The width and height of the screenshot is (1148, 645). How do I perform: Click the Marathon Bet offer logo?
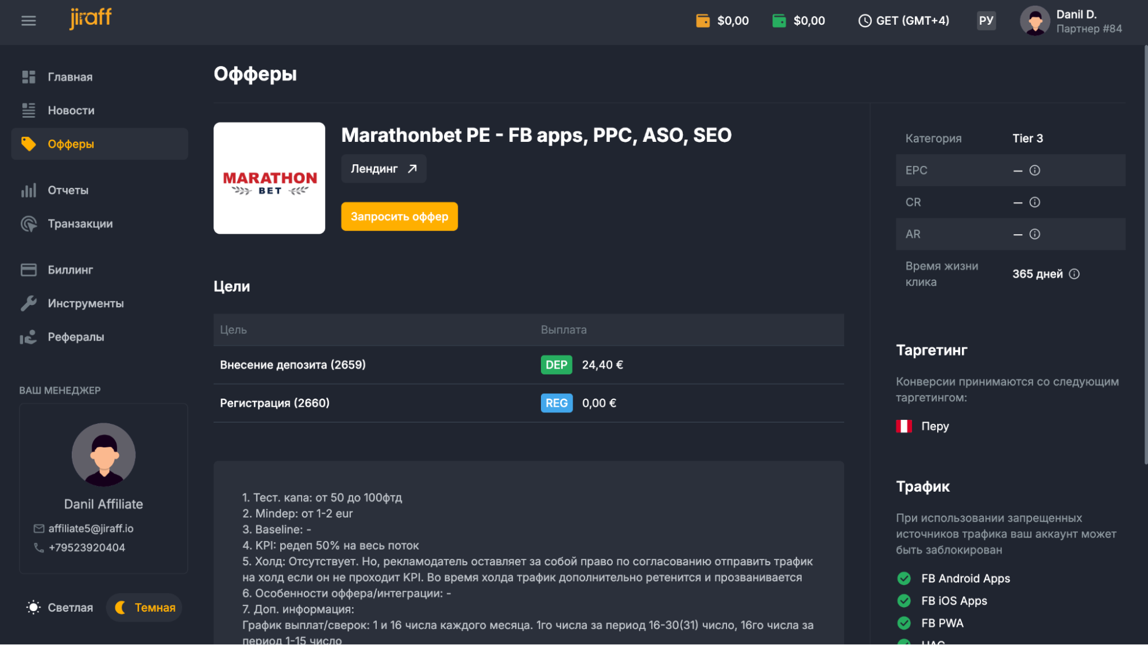click(x=269, y=178)
